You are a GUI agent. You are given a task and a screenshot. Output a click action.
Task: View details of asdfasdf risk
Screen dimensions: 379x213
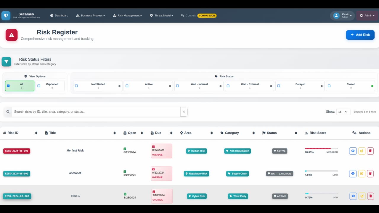(353, 174)
